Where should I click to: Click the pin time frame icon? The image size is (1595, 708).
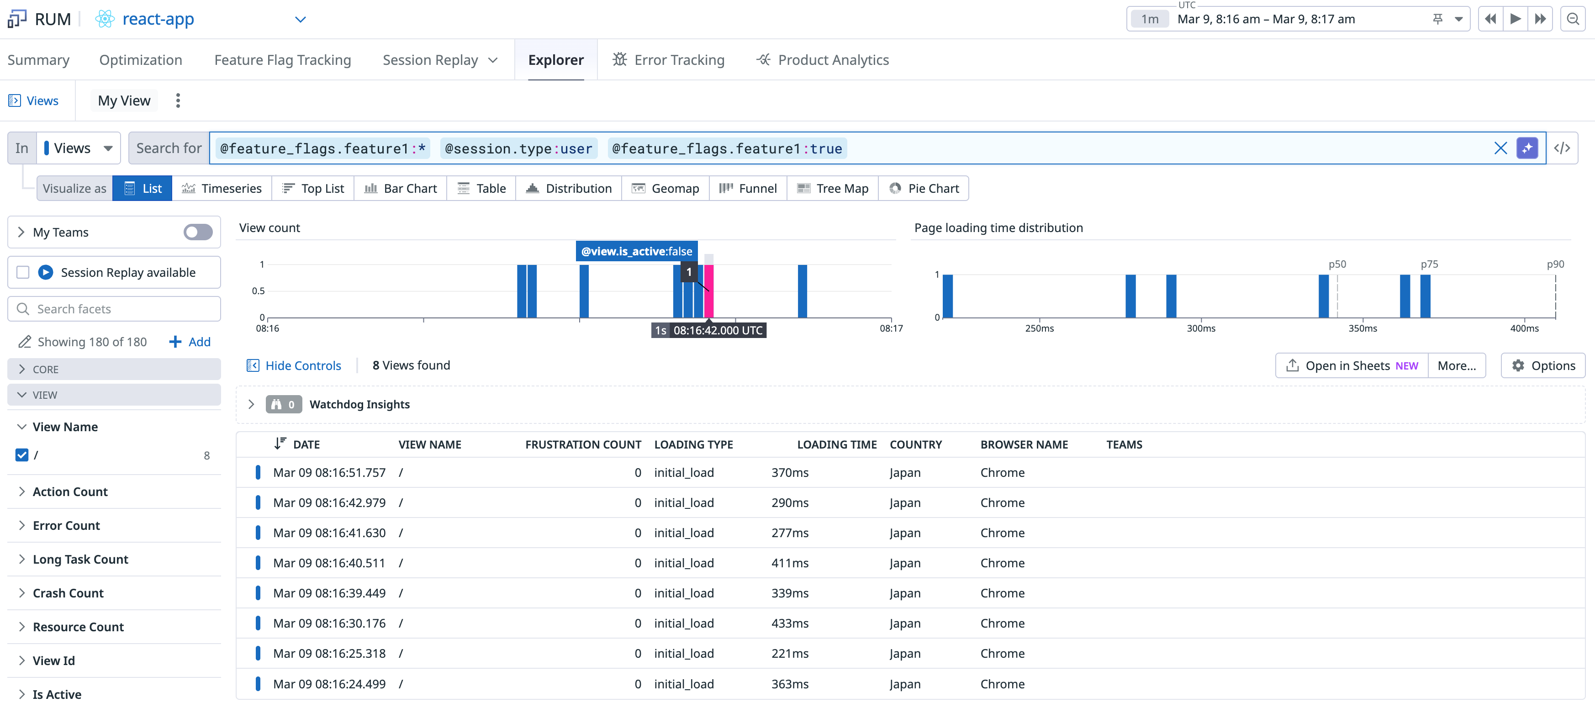coord(1438,19)
